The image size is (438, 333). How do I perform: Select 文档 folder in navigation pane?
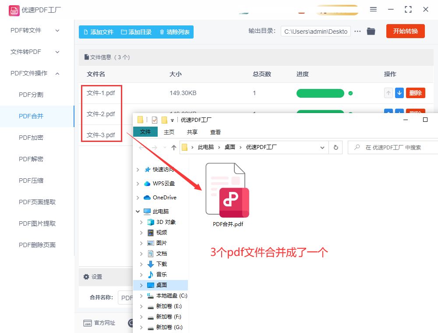pyautogui.click(x=162, y=254)
